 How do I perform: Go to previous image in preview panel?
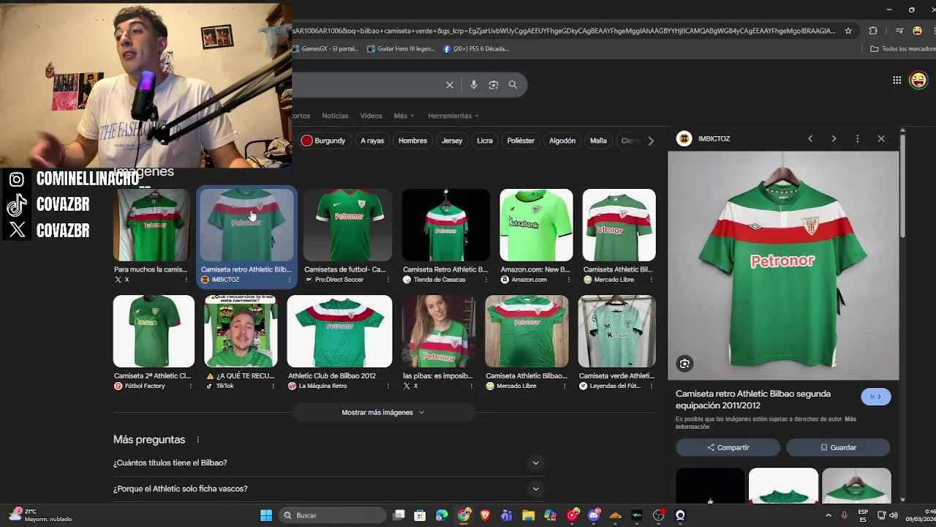tap(810, 138)
